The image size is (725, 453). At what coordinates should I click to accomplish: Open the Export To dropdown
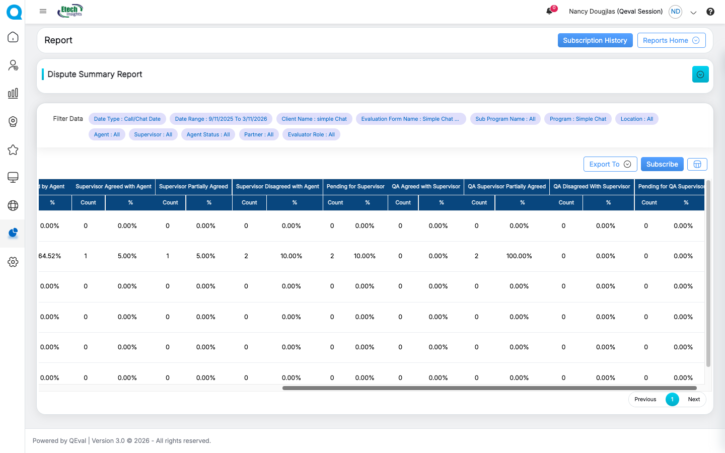coord(610,164)
